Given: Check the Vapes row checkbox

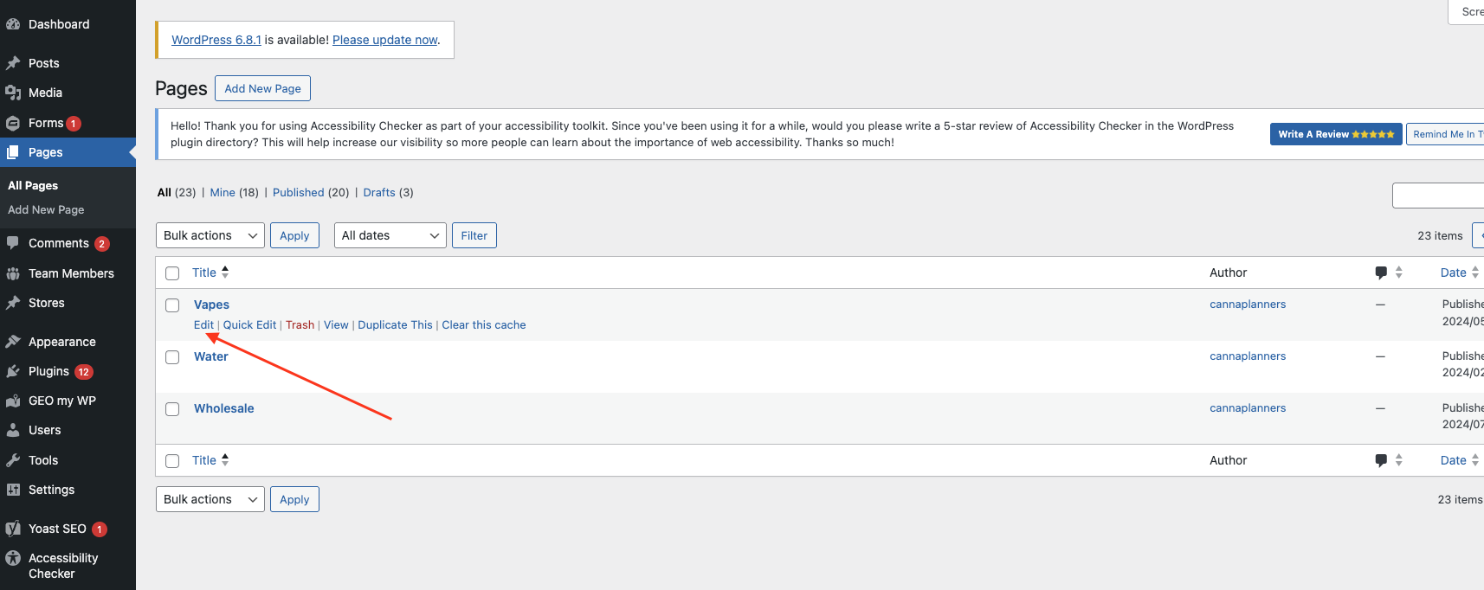Looking at the screenshot, I should [x=172, y=305].
